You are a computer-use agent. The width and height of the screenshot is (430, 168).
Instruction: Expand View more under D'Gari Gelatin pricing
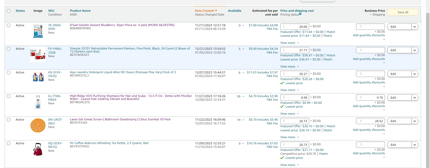(x=289, y=43)
